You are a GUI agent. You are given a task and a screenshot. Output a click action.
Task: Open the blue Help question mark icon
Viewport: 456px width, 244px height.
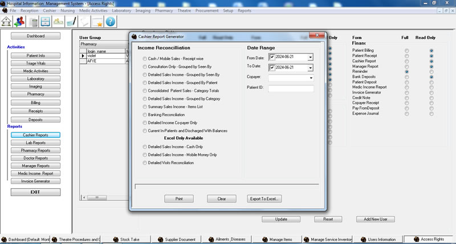[110, 22]
